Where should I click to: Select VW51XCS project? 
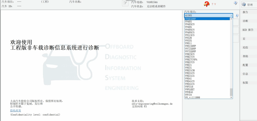(207, 35)
